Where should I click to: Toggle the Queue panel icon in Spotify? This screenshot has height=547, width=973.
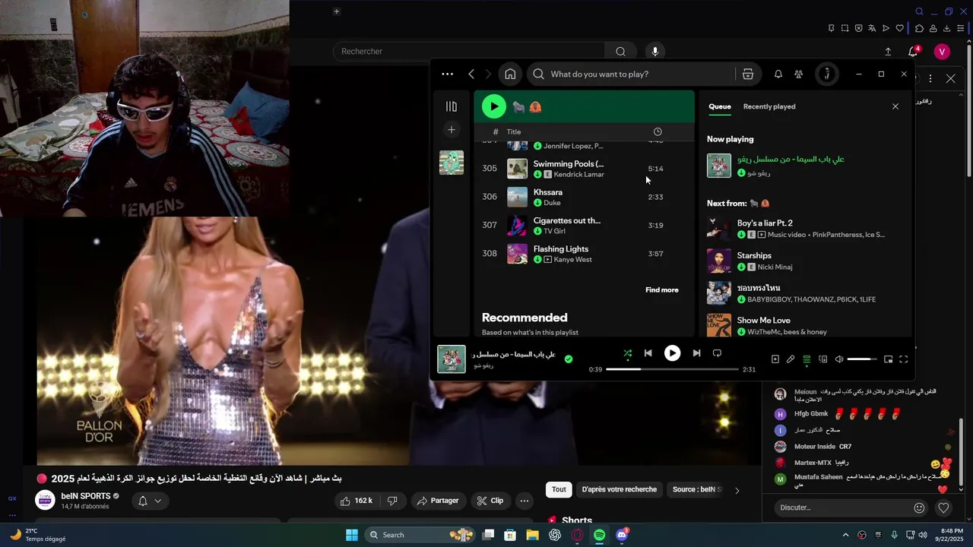click(807, 359)
